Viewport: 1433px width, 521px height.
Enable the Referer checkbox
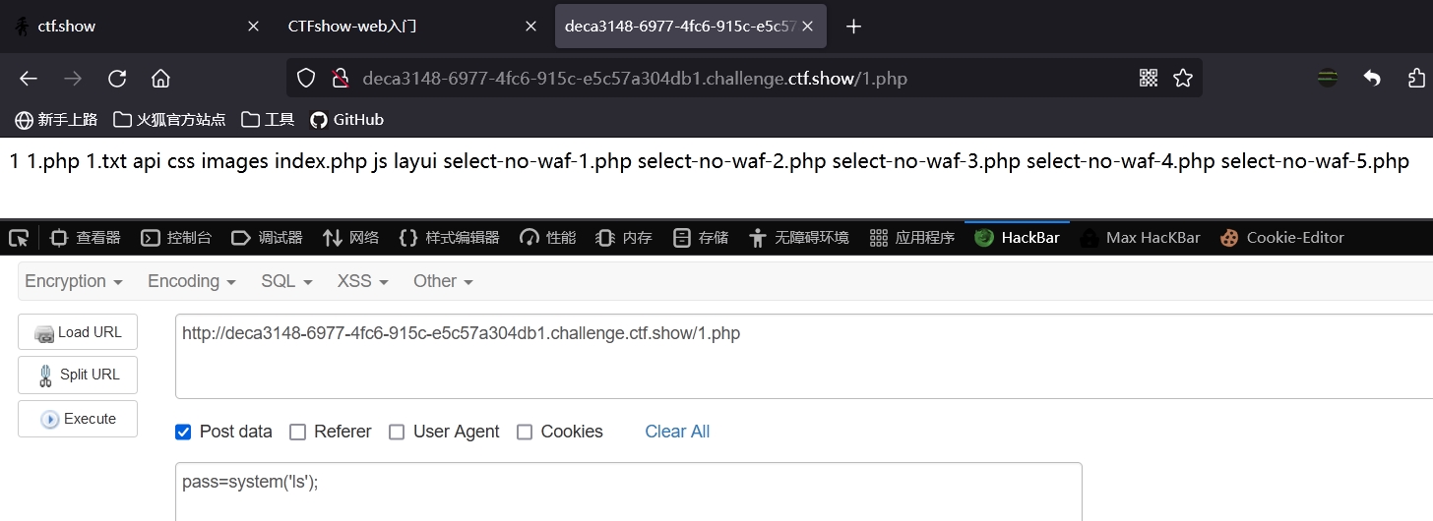point(297,432)
